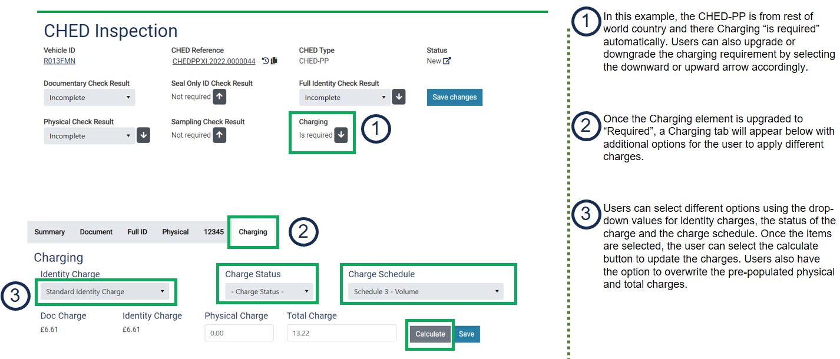Open the Full ID tab

point(137,232)
